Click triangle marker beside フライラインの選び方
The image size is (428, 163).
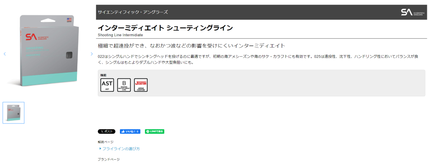[x=100, y=148]
